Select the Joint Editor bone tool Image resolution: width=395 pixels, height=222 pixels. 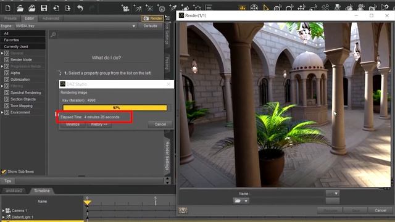click(x=325, y=8)
